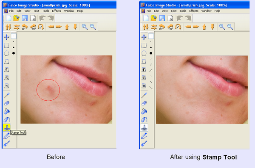The image size is (255, 168).
Task: Click the Open folder icon in left window
Action: [x=17, y=18]
